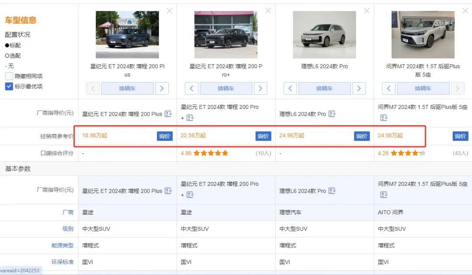Remove the 理想L6 2024款 Pro column

pos(367,11)
